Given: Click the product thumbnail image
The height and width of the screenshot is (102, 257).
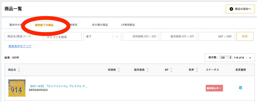Looking at the screenshot, I should [x=17, y=88].
